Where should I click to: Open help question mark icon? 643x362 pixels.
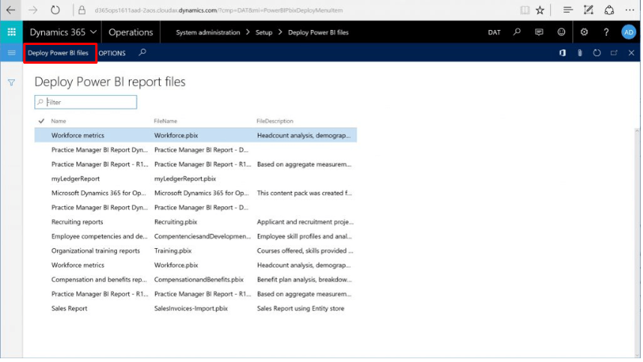tap(606, 32)
